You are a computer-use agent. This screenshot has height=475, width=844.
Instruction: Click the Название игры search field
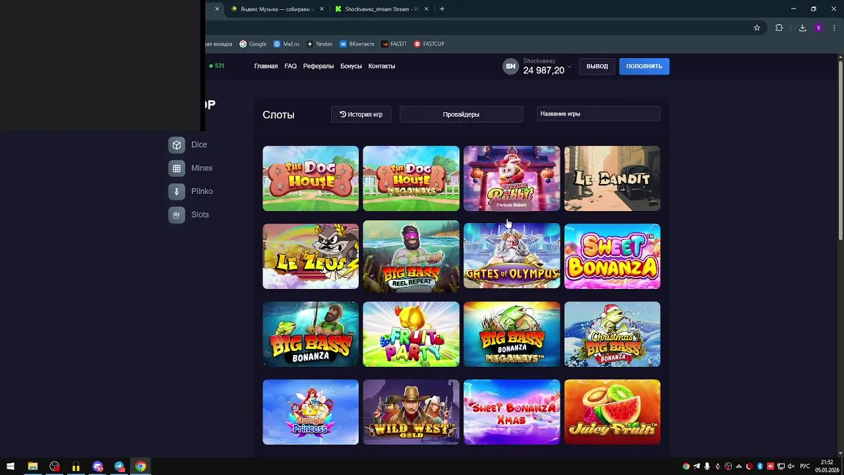598,114
